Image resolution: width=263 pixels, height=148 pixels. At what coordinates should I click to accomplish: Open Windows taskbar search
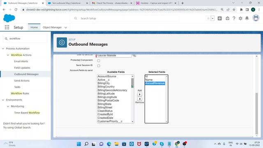pyautogui.click(x=86, y=144)
